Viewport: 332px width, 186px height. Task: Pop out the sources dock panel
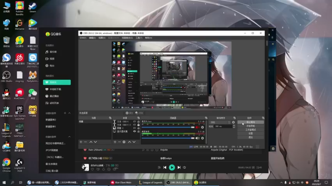[x=139, y=118]
